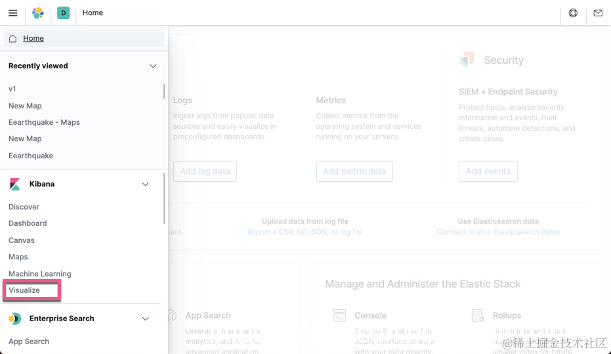This screenshot has width=611, height=354.
Task: Click the Enterprise Search logo icon
Action: pos(15,319)
